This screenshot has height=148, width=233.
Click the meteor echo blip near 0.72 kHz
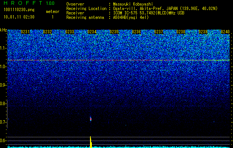(x=91, y=119)
